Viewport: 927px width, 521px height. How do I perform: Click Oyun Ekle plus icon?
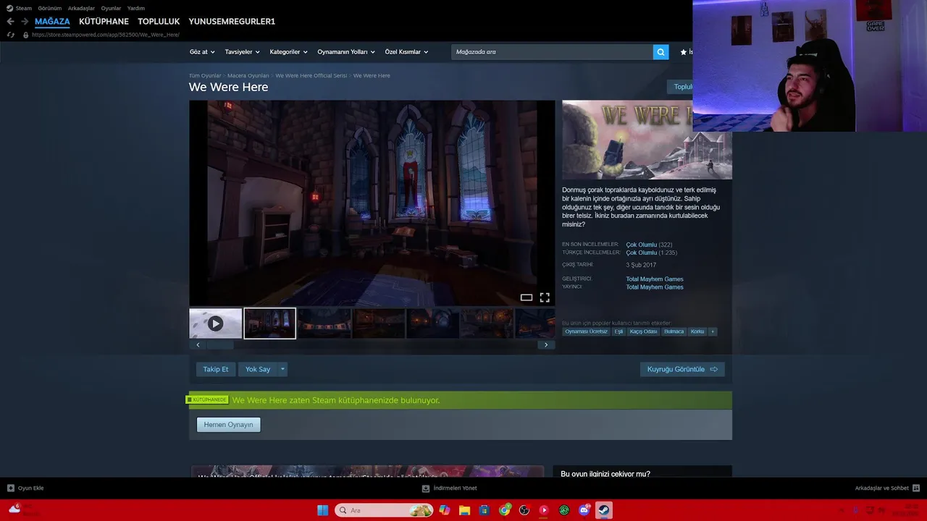point(11,488)
